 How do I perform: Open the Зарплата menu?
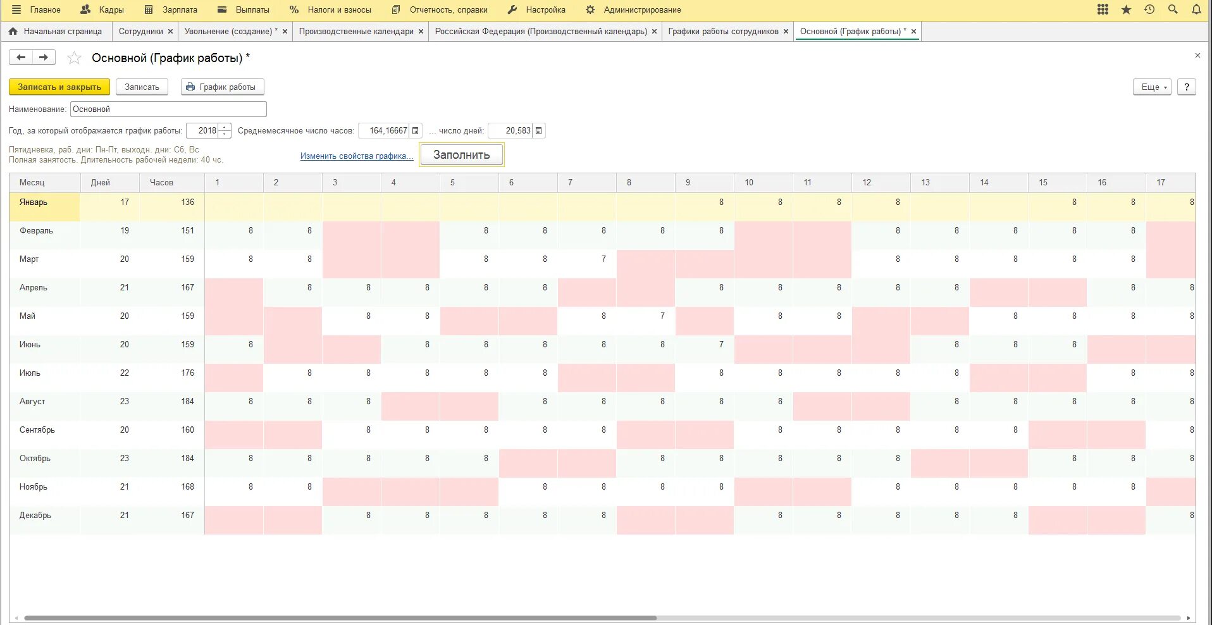(x=171, y=10)
